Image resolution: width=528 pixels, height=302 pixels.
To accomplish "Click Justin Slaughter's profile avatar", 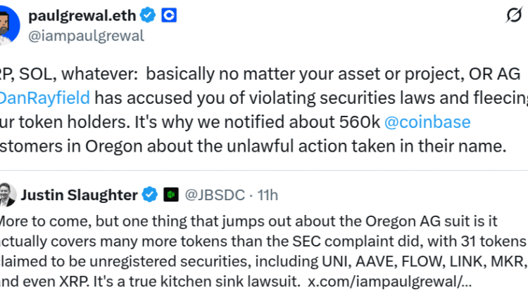I will tap(7, 195).
